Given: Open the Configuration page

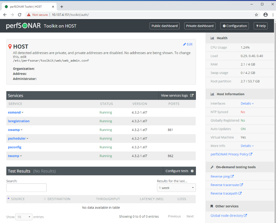Looking at the screenshot, I should [x=235, y=26].
